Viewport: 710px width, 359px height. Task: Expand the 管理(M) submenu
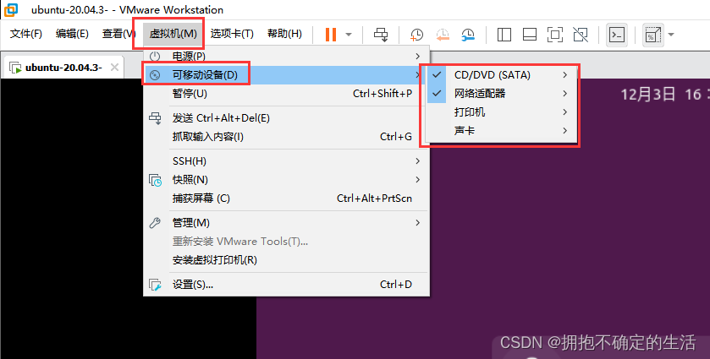[286, 223]
